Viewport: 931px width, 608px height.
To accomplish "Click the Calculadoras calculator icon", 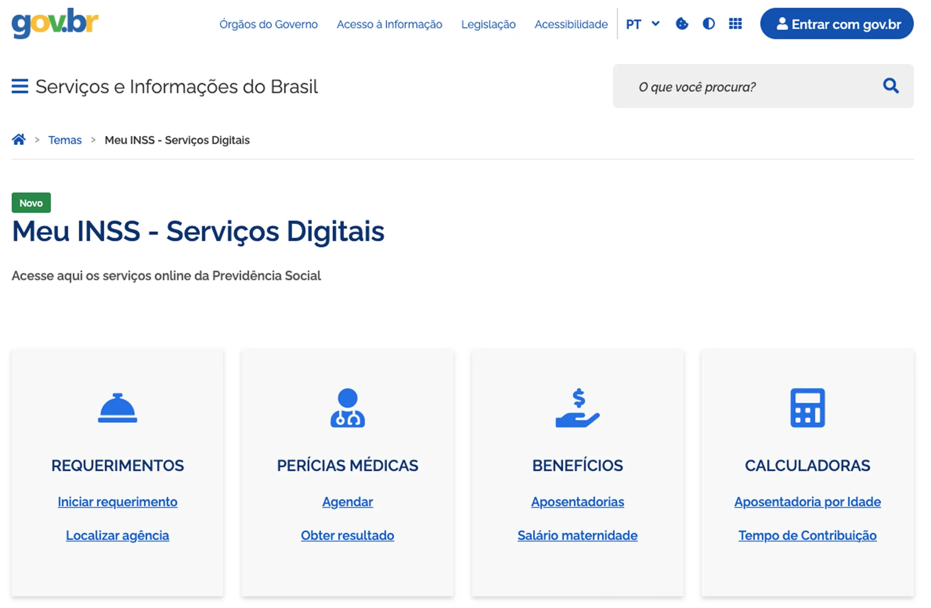I will (x=808, y=408).
